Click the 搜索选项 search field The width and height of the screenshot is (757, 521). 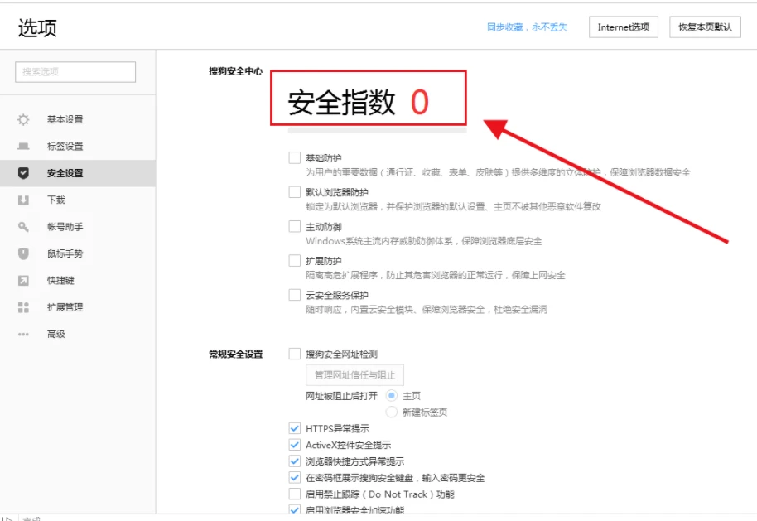click(75, 72)
